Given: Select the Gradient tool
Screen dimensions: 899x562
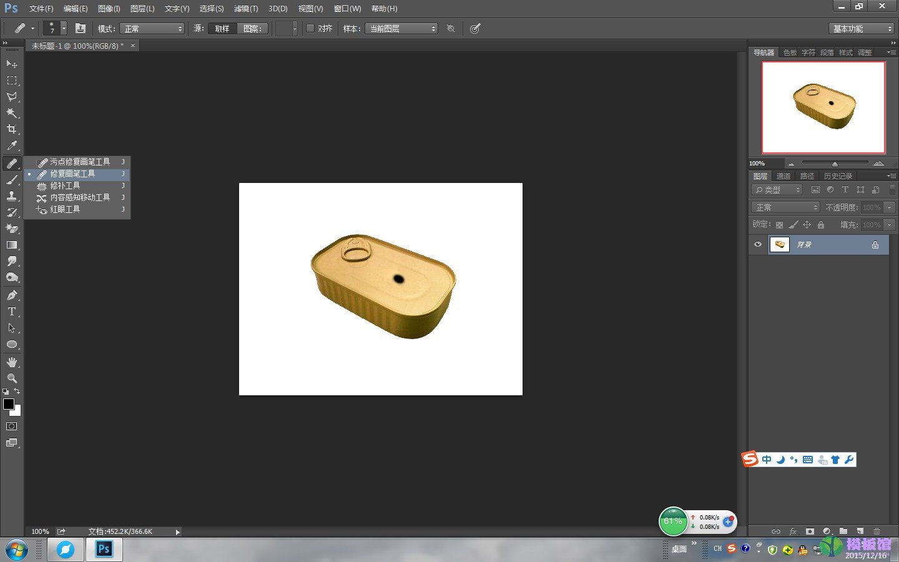Looking at the screenshot, I should pos(12,245).
